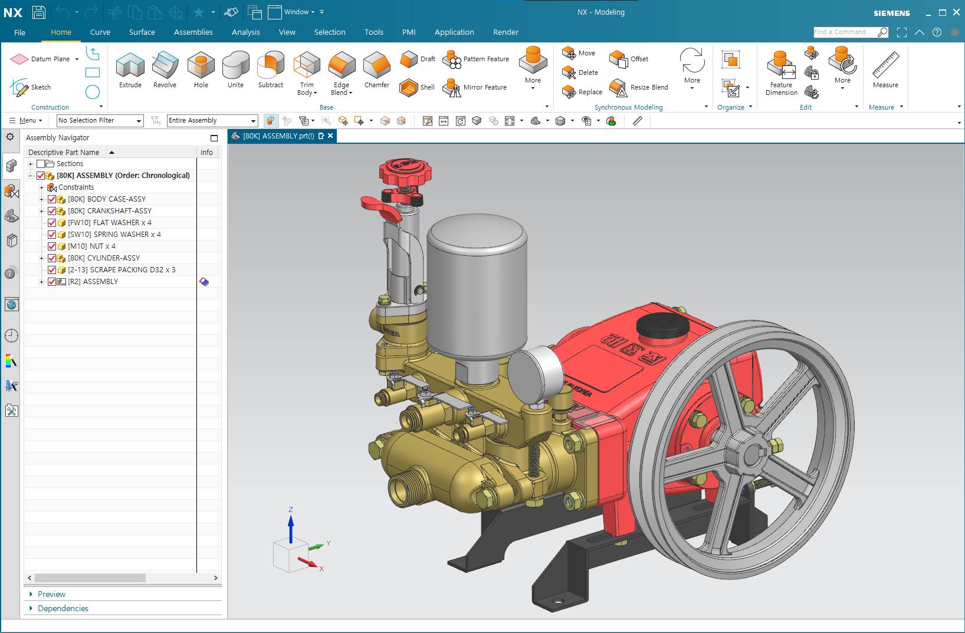Viewport: 965px width, 633px height.
Task: Expand the Preview section
Action: (x=51, y=594)
